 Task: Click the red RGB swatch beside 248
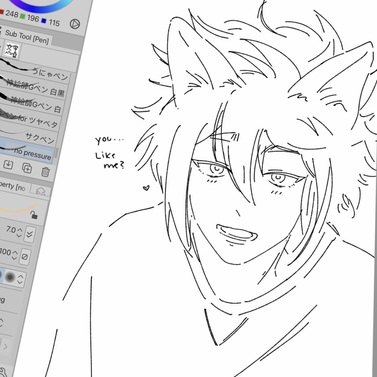tap(1, 12)
